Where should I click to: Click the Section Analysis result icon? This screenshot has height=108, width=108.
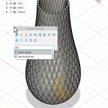[16, 52]
